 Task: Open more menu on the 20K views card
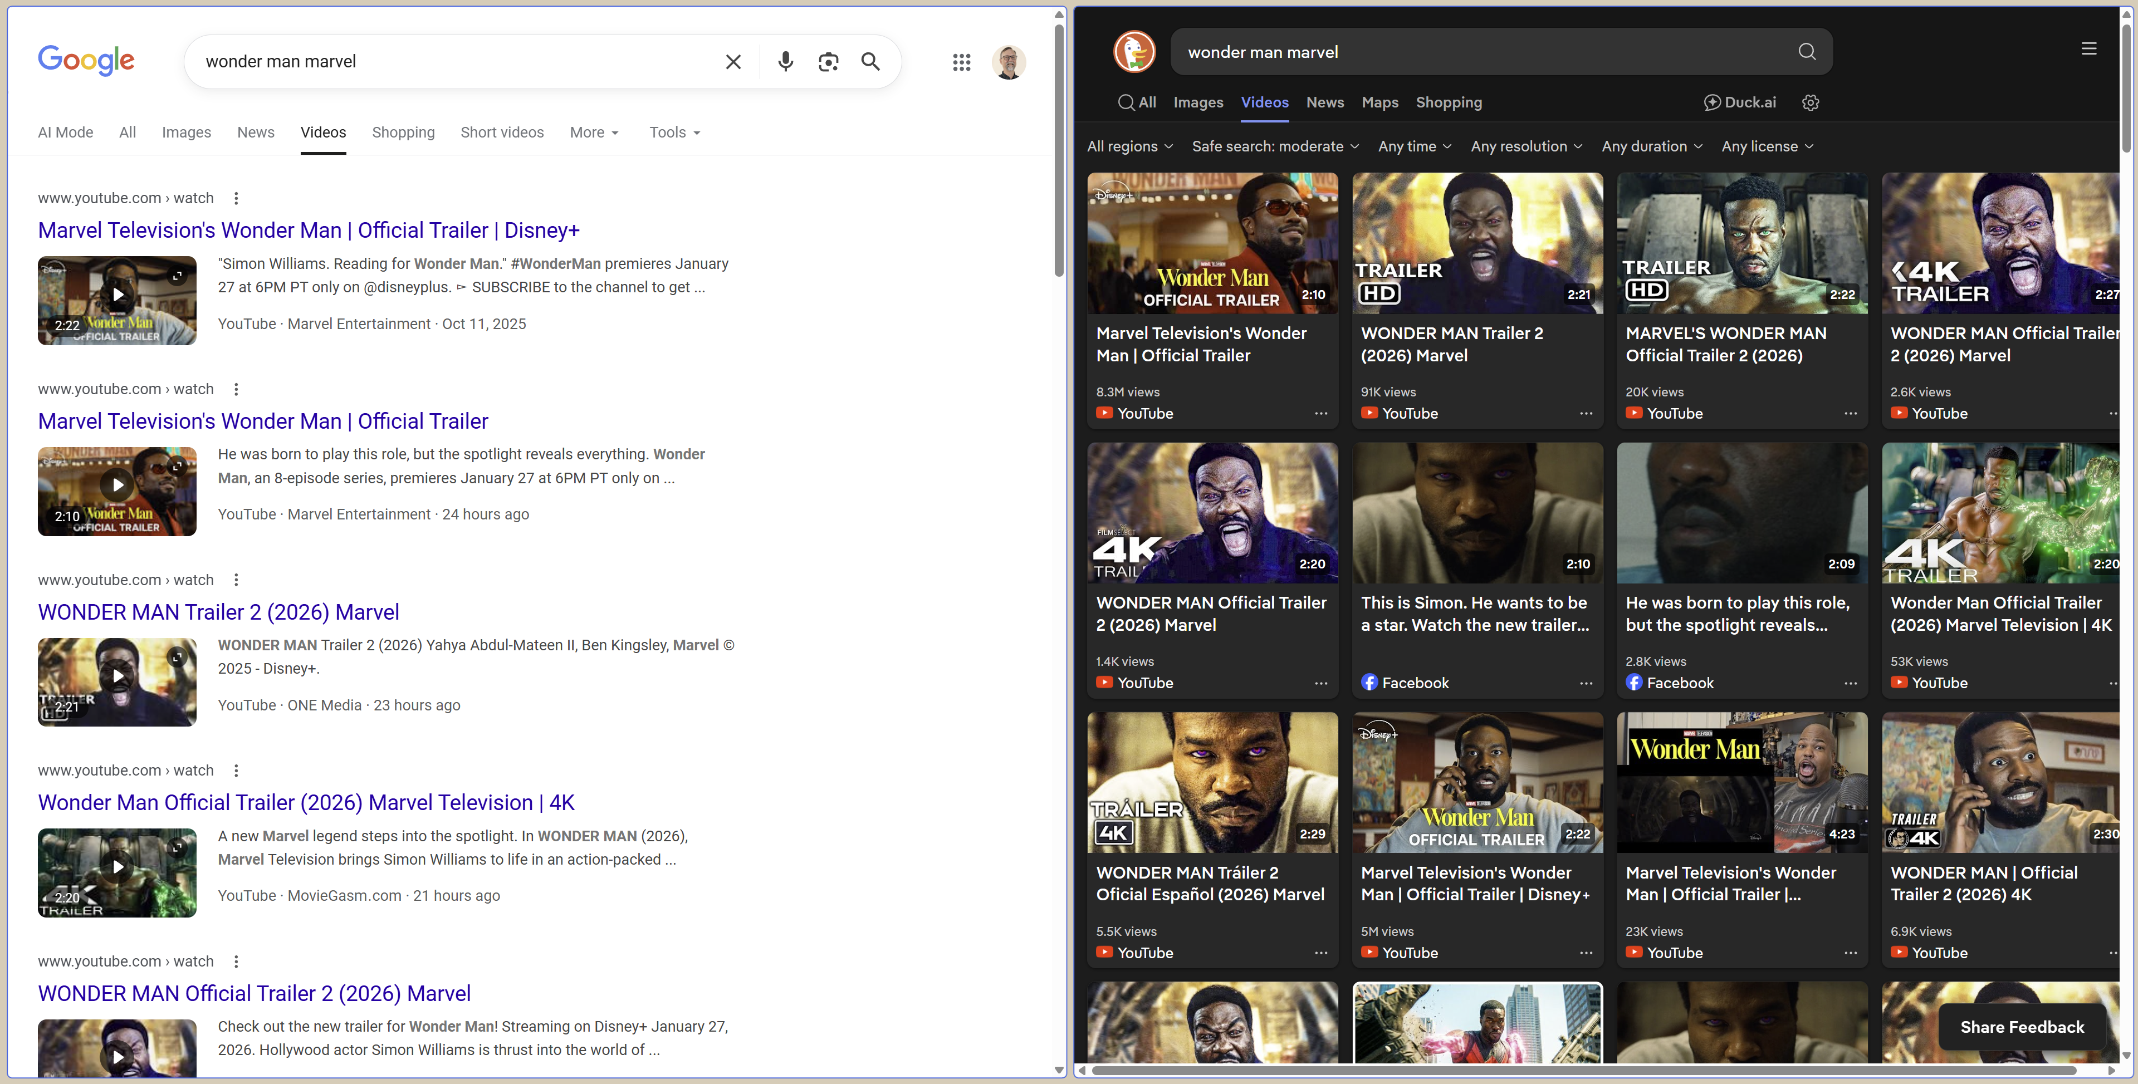pyautogui.click(x=1850, y=413)
